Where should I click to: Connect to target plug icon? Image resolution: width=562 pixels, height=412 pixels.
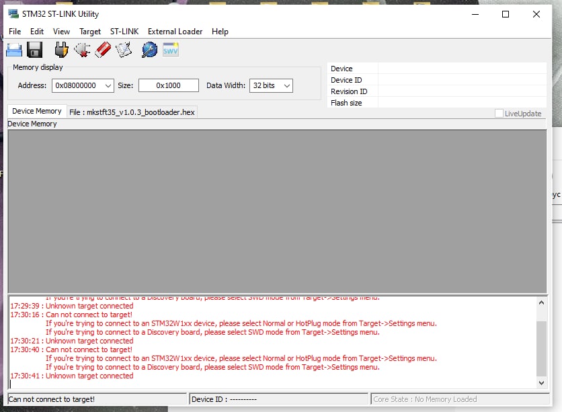pos(61,50)
